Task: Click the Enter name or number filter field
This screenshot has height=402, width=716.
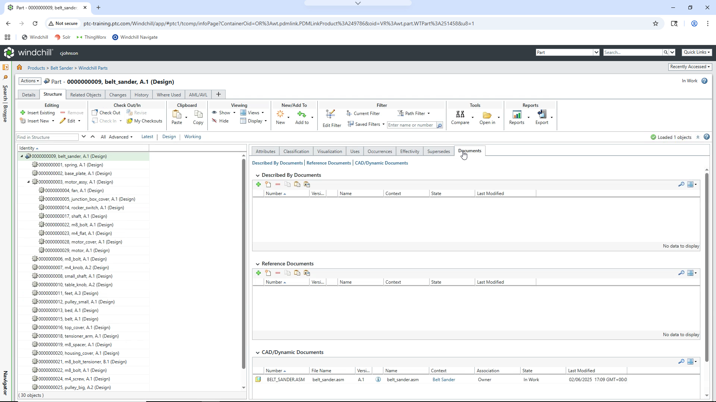Action: [x=412, y=125]
